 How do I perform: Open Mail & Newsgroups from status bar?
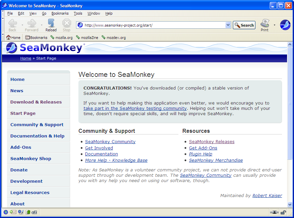(x=13, y=212)
